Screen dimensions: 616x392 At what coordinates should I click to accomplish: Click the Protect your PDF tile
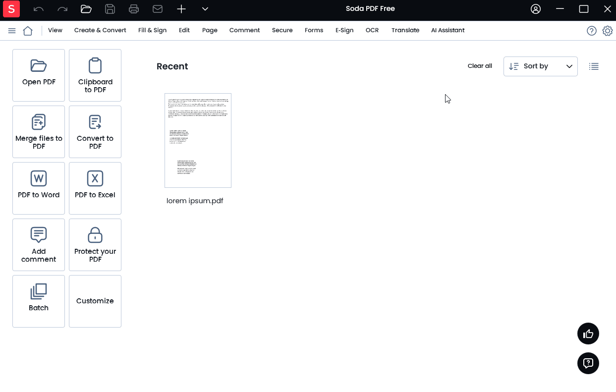click(95, 245)
